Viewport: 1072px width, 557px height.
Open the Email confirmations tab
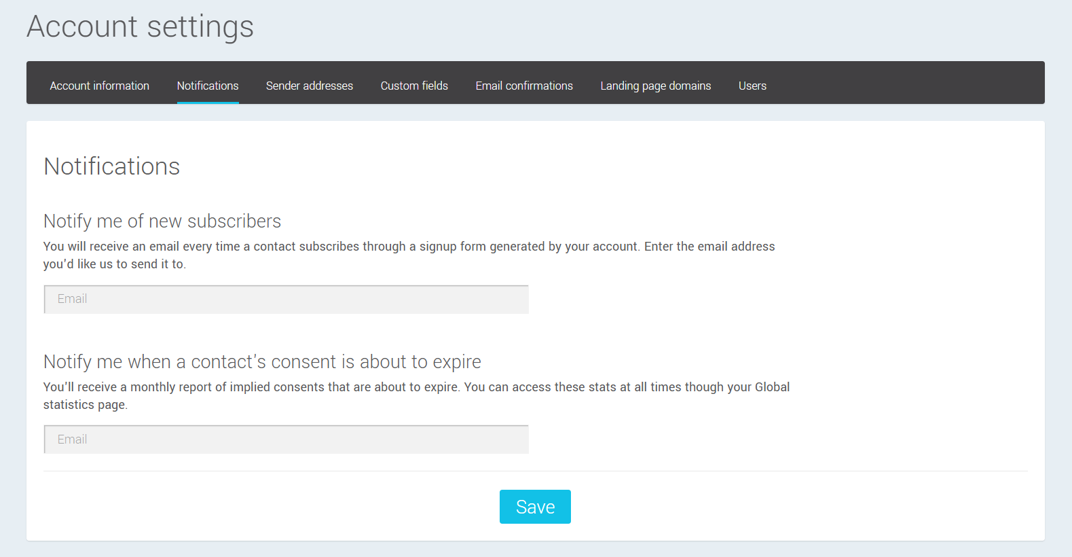point(524,86)
